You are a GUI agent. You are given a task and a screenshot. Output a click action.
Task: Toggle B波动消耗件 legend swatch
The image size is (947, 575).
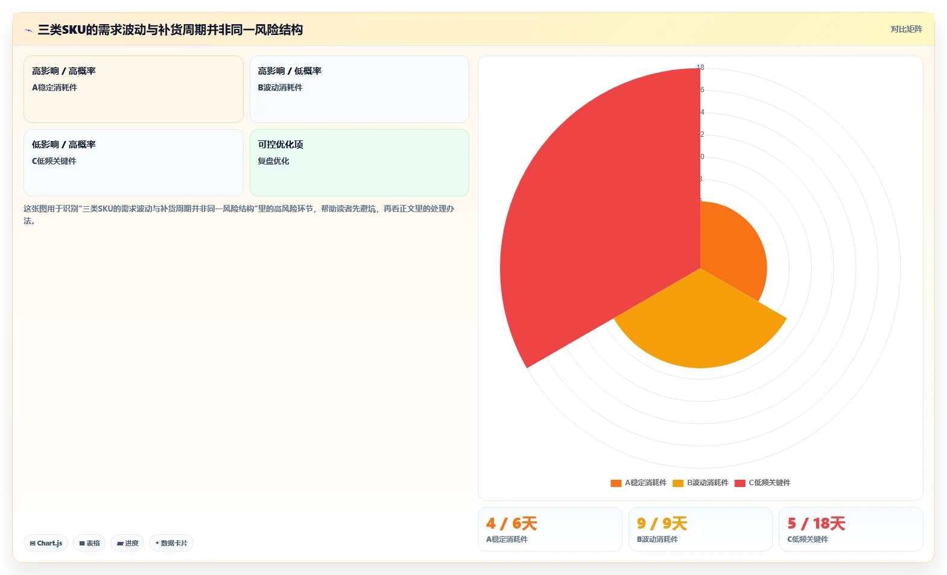click(678, 483)
